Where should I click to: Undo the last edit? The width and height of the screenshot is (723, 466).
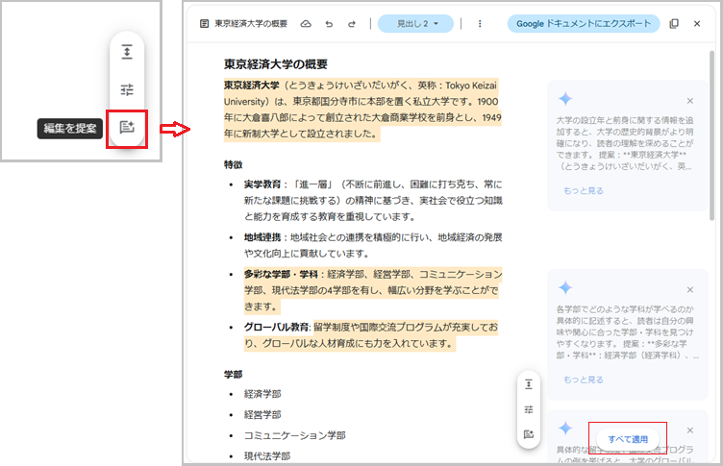coord(329,24)
